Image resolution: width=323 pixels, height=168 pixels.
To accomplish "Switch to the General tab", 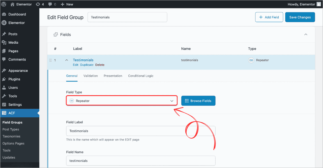I will click(x=72, y=76).
